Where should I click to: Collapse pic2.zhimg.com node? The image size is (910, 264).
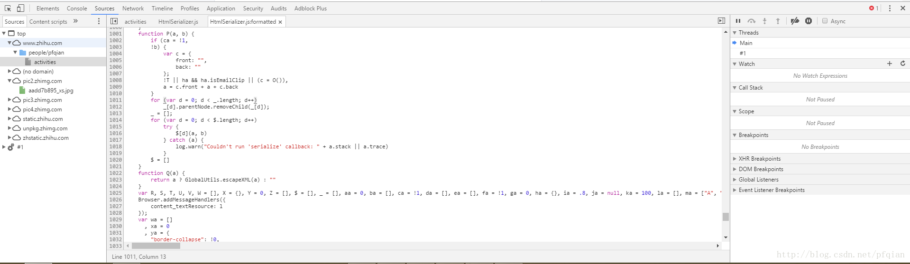9,81
